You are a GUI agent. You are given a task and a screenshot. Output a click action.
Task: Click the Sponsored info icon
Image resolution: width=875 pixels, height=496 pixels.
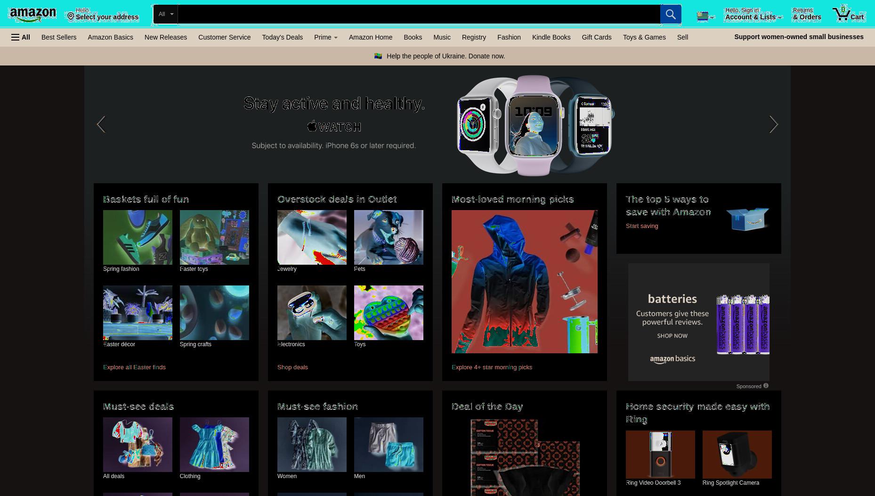(766, 386)
